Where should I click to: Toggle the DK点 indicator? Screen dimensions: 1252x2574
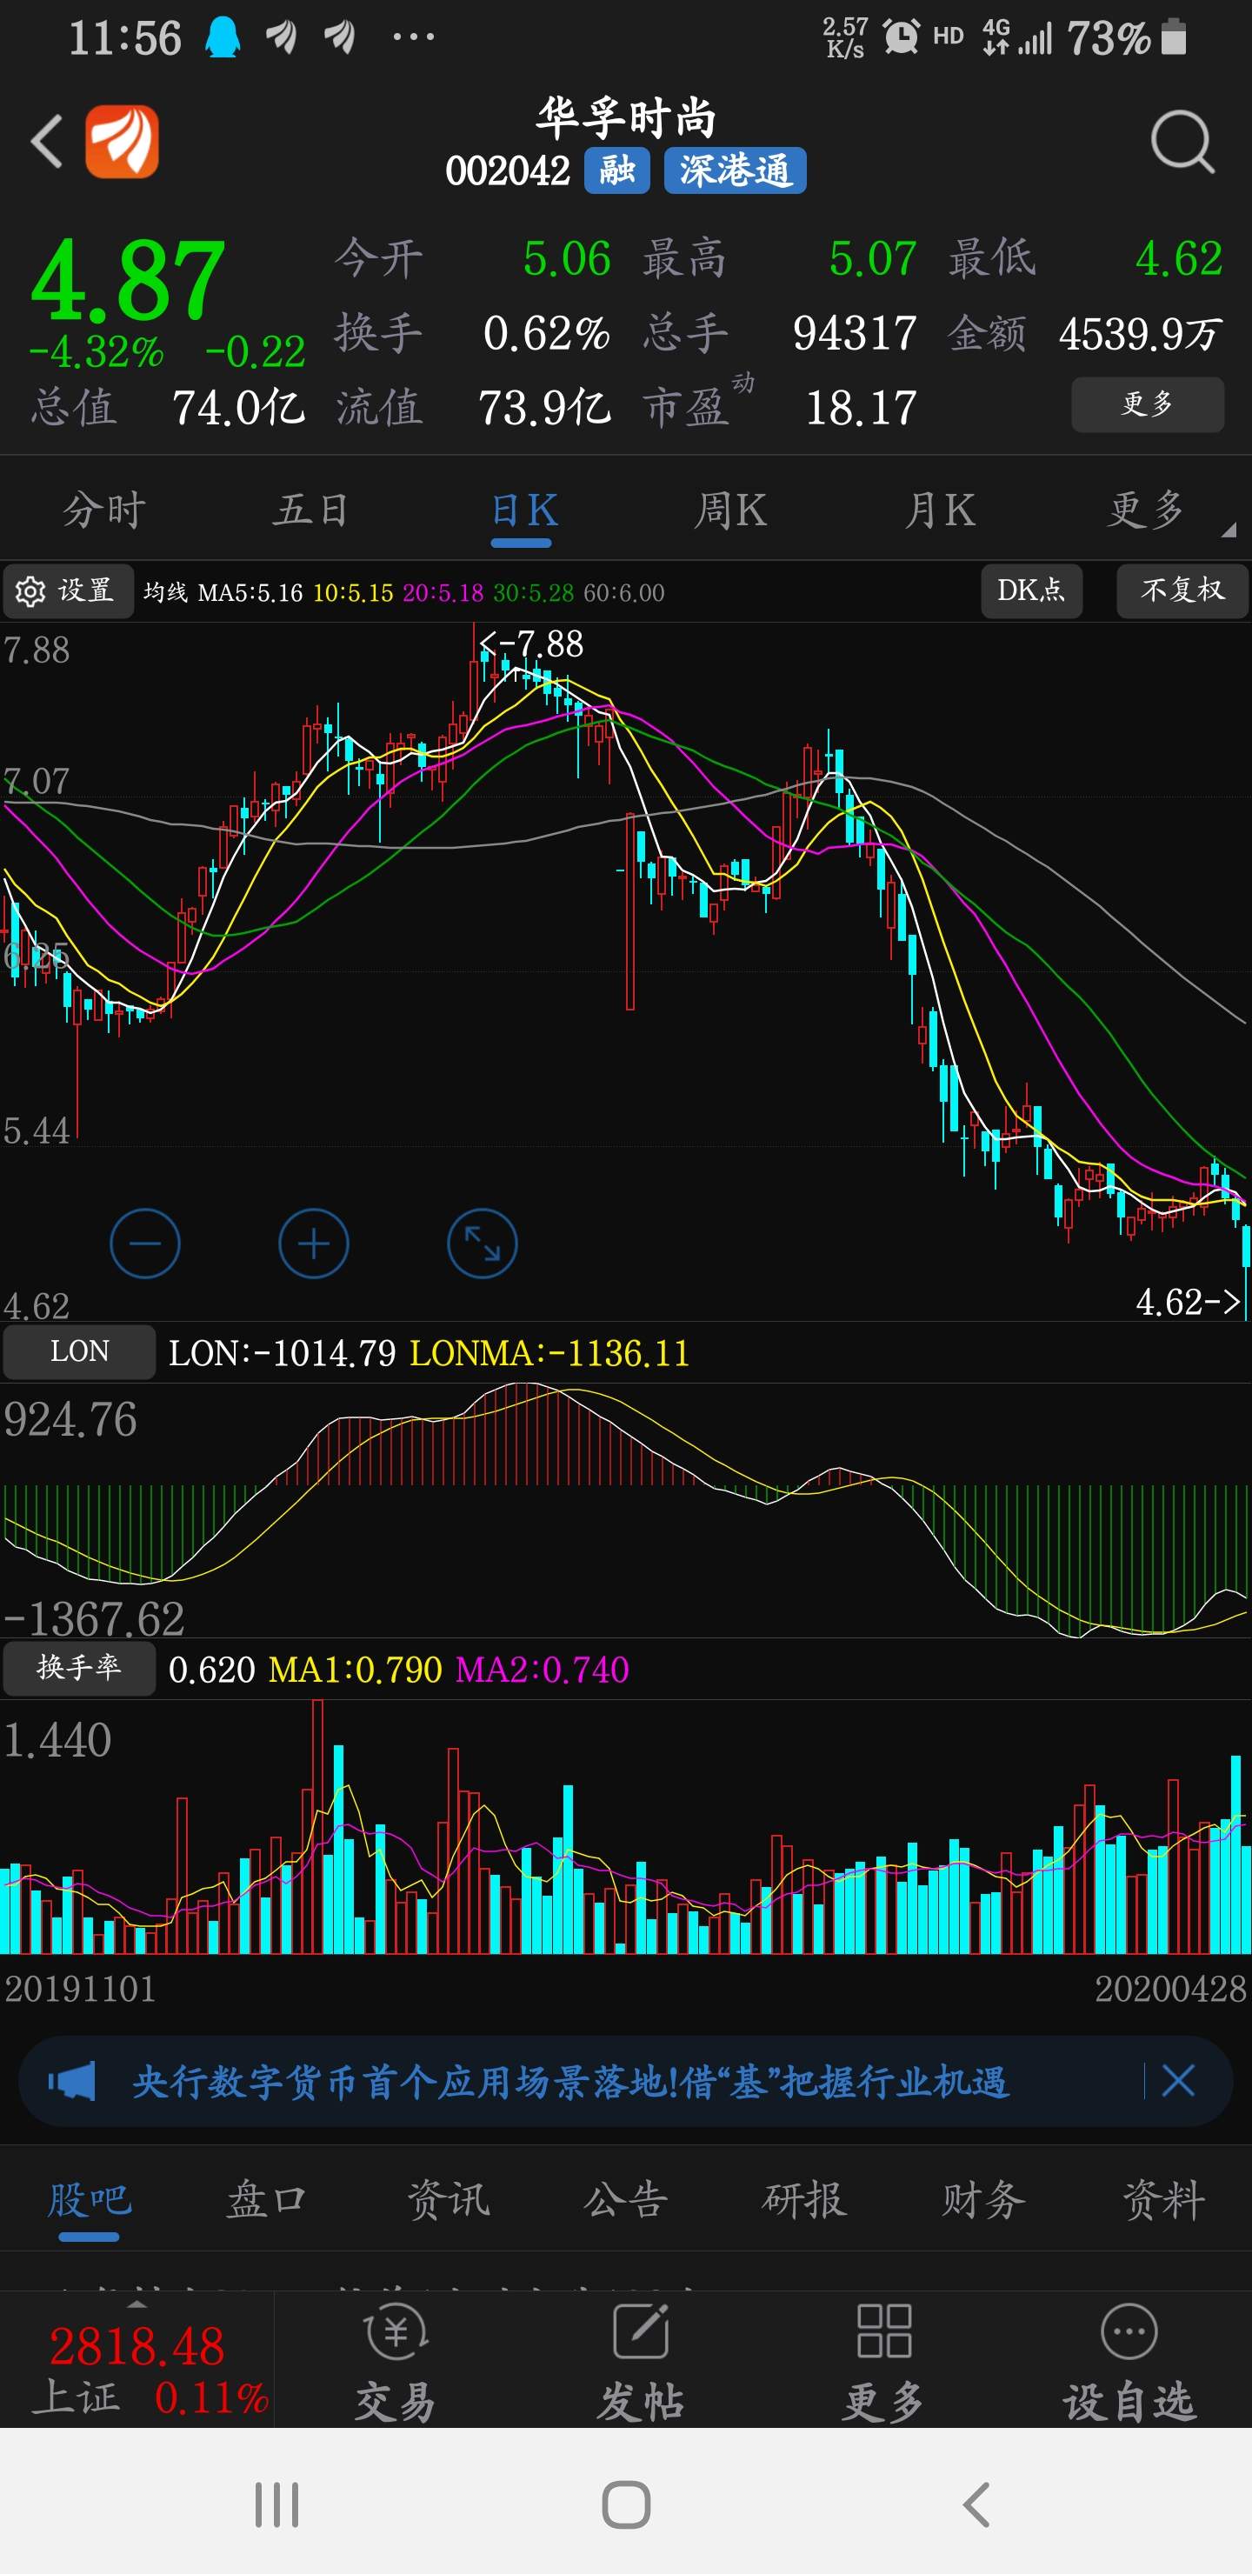pos(1031,590)
